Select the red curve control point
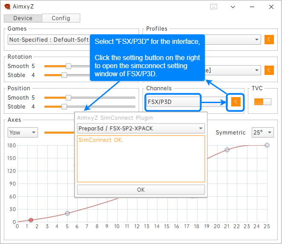The height and width of the screenshot is (244, 282). tap(31, 220)
